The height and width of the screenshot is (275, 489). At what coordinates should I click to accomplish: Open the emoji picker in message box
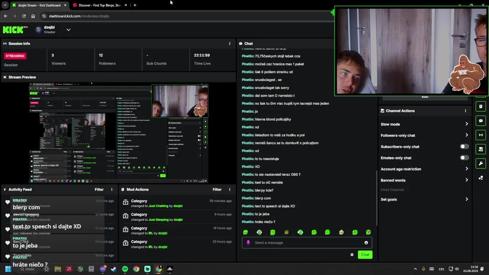coord(366,243)
